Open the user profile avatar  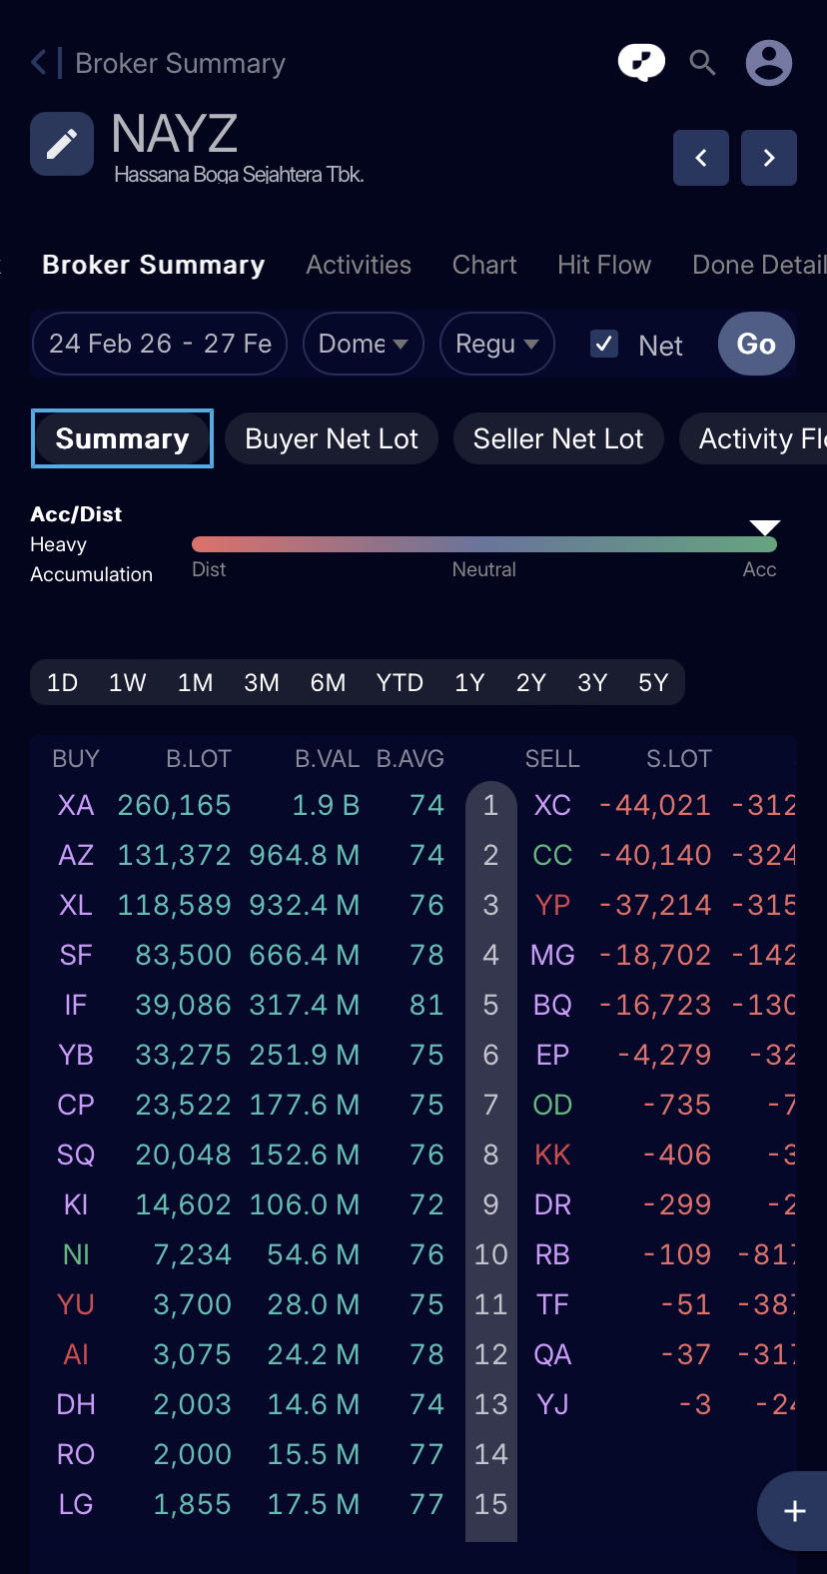[769, 63]
